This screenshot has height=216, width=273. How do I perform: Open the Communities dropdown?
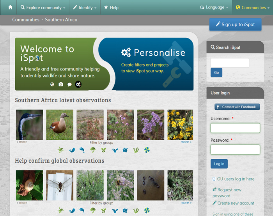coord(252,7)
